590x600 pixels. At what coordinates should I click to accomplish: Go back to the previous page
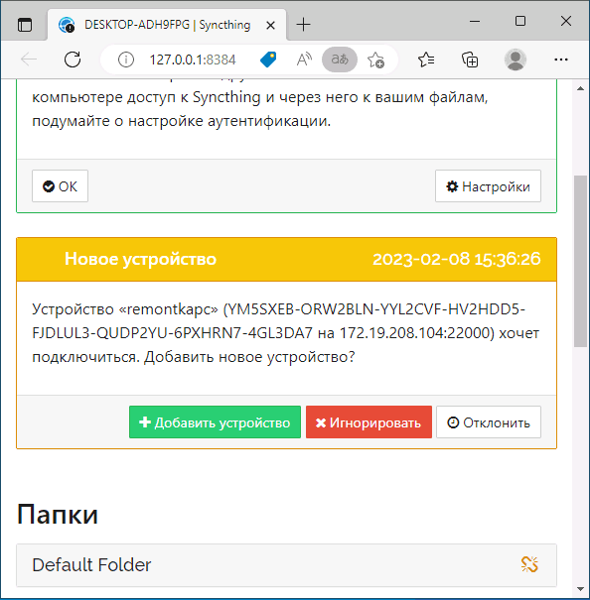pos(29,60)
